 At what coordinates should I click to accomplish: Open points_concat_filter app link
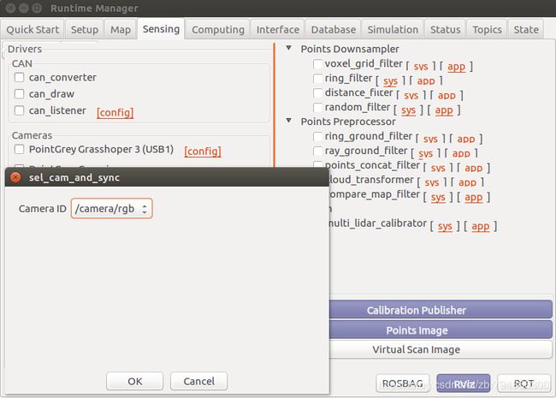point(473,168)
